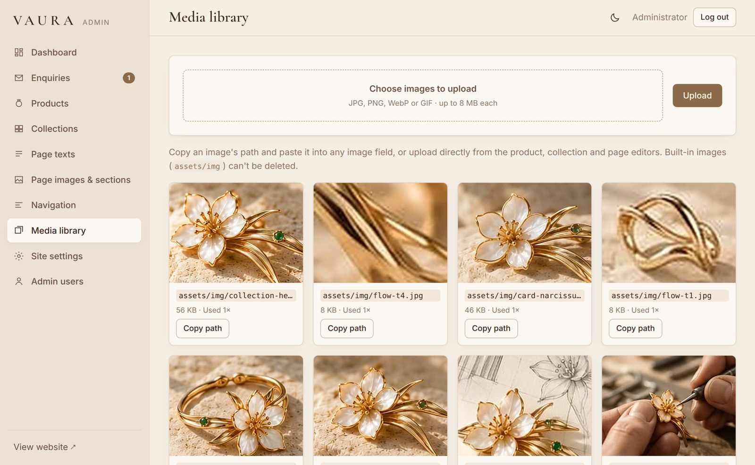Open the View website link

[45, 447]
